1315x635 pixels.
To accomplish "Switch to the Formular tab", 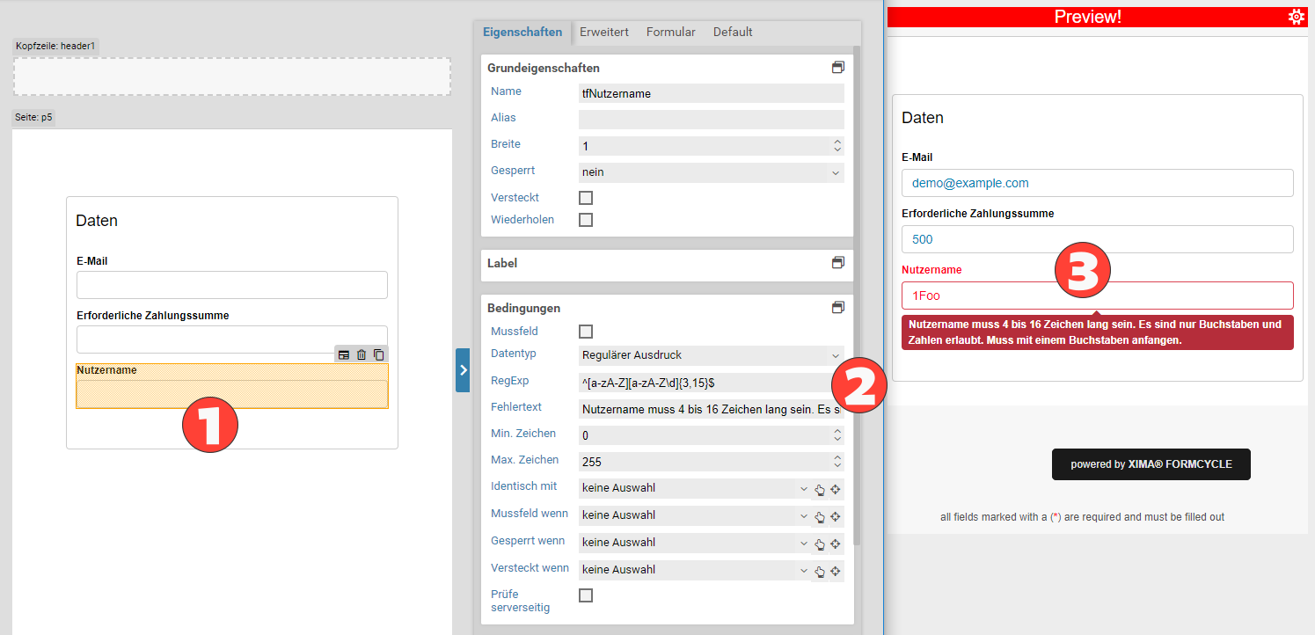I will pos(670,33).
